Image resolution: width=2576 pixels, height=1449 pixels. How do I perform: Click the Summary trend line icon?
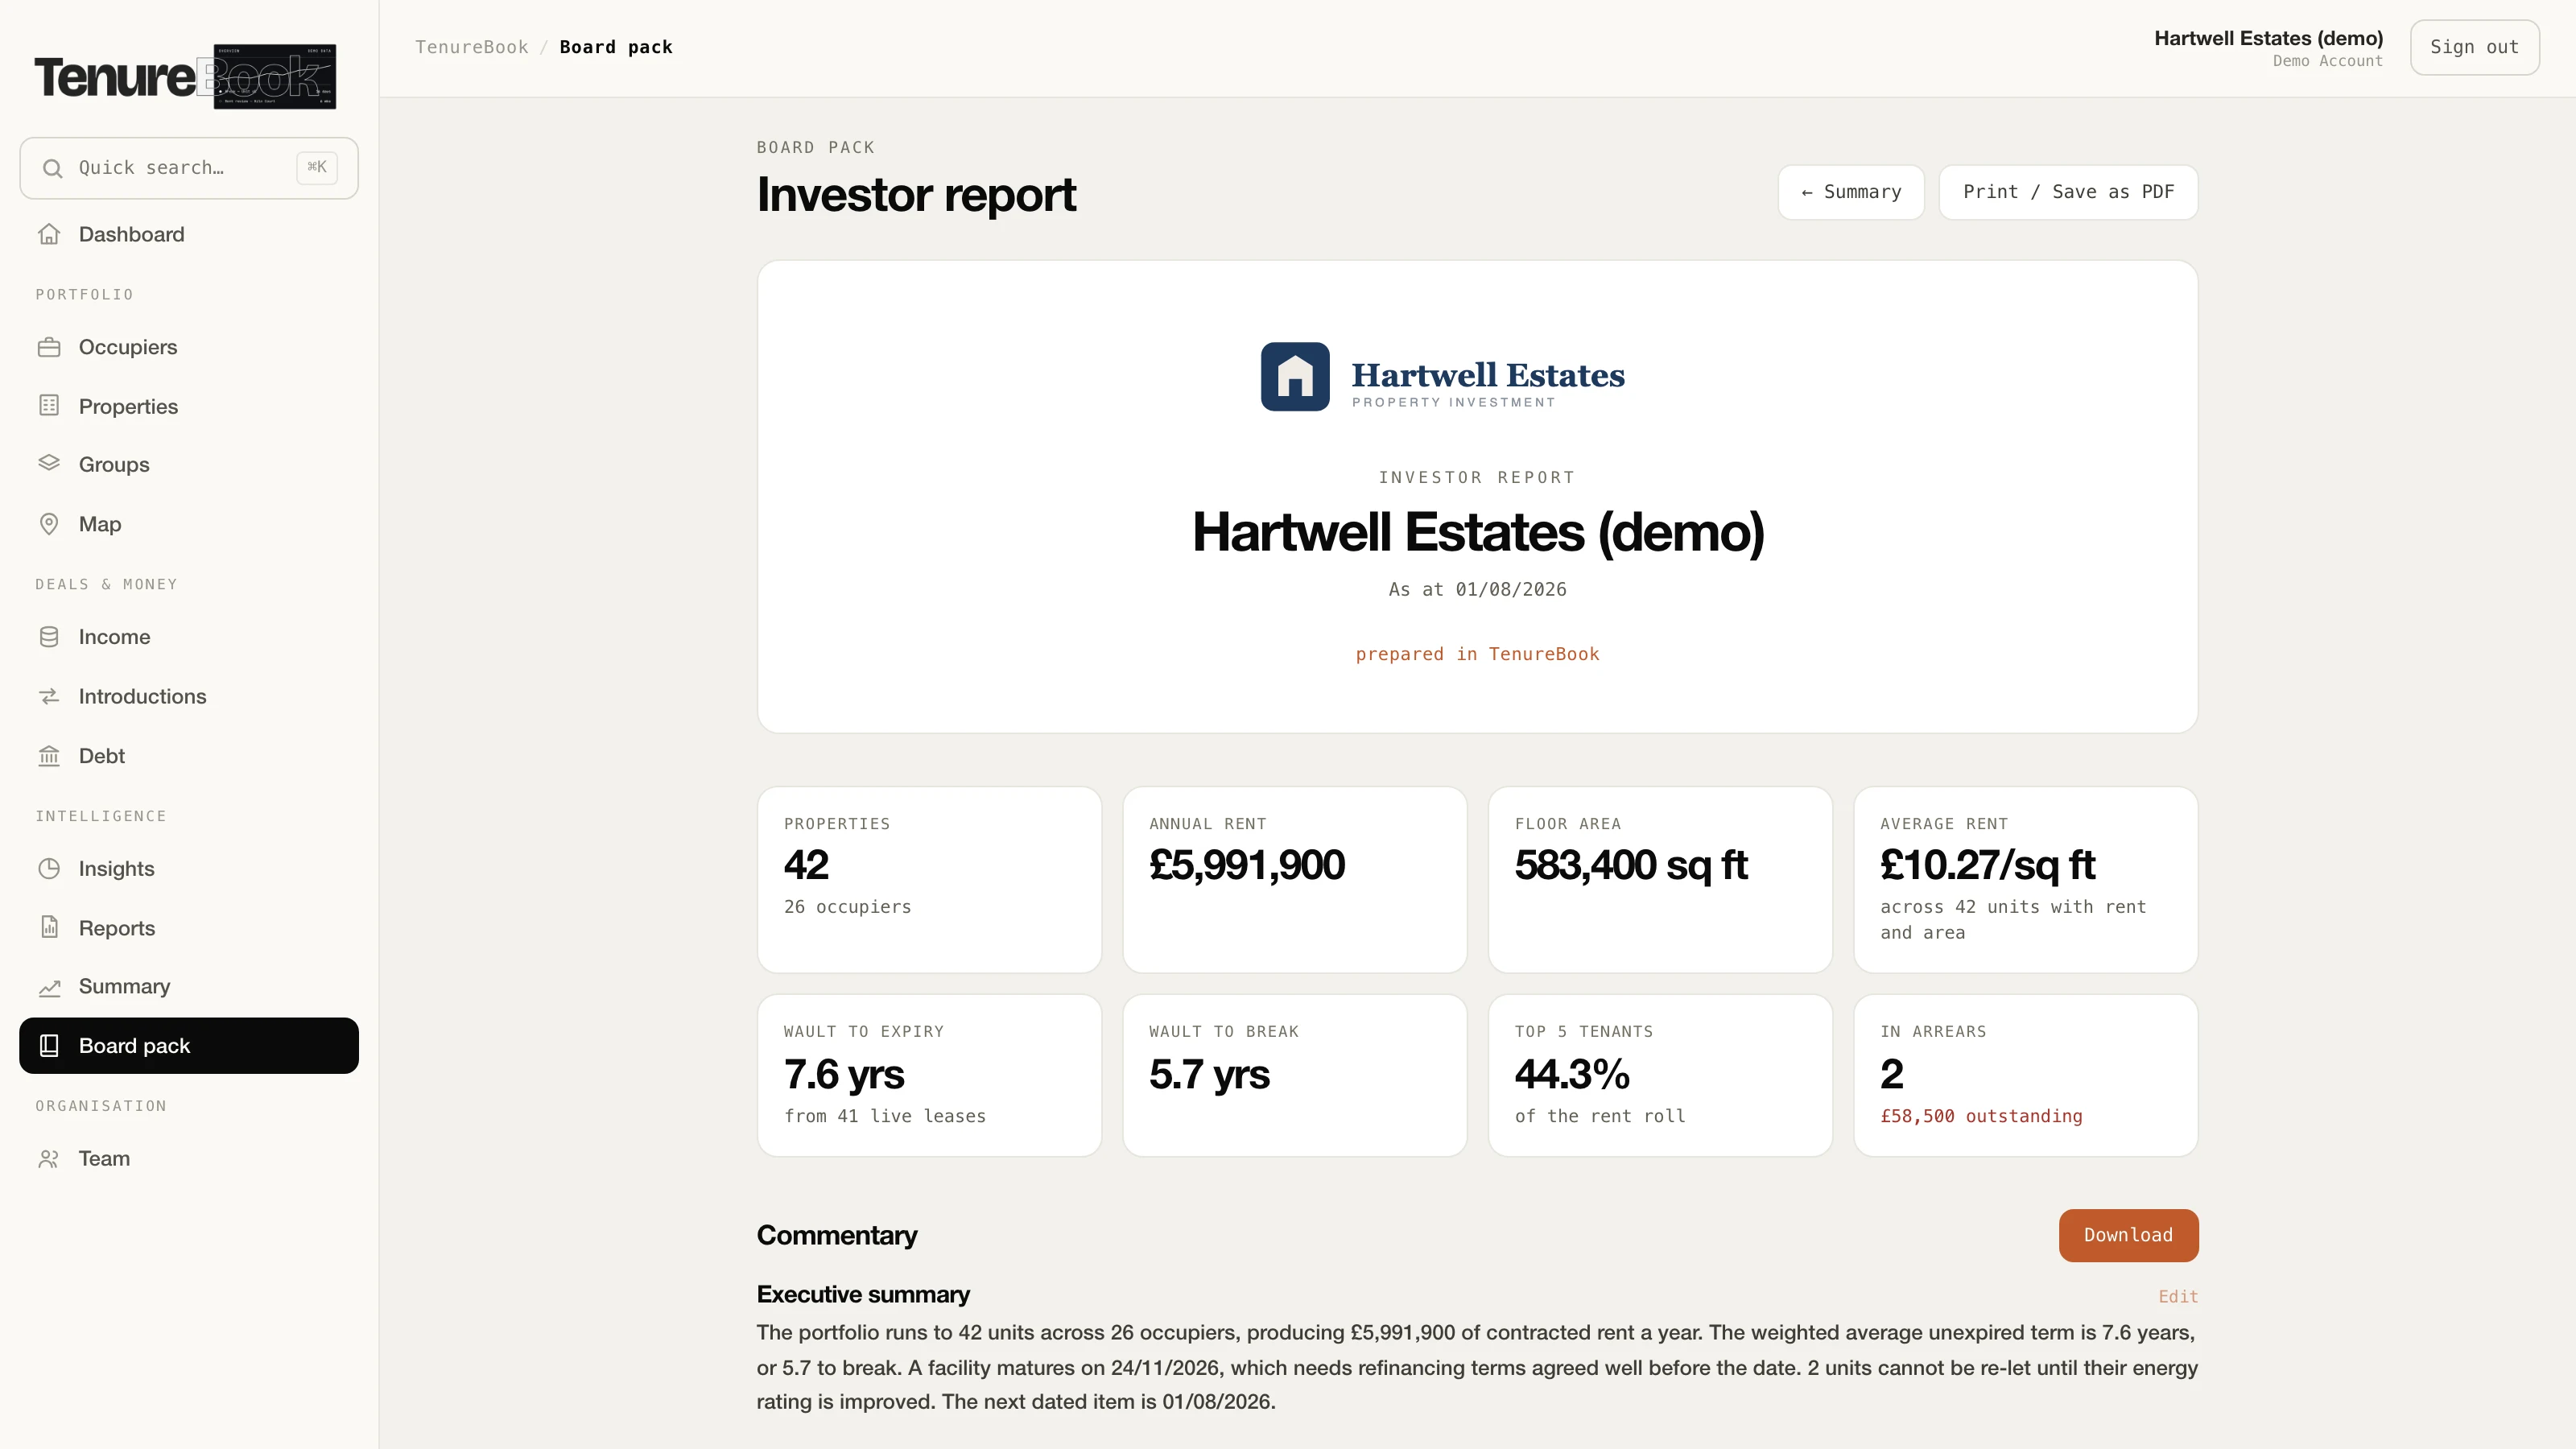49,987
